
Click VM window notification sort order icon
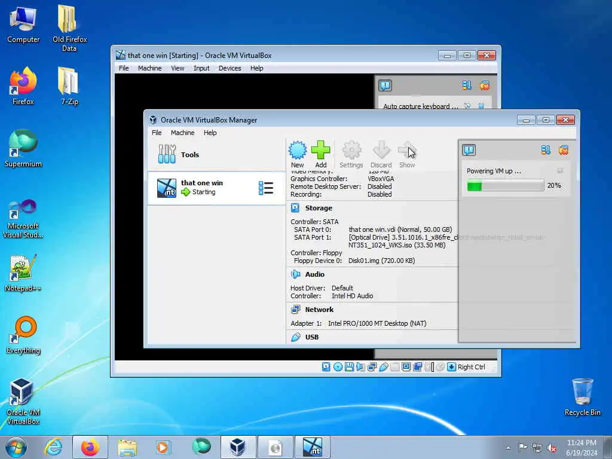[466, 85]
